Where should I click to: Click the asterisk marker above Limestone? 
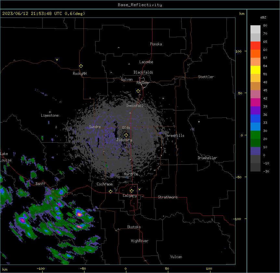(x=50, y=112)
